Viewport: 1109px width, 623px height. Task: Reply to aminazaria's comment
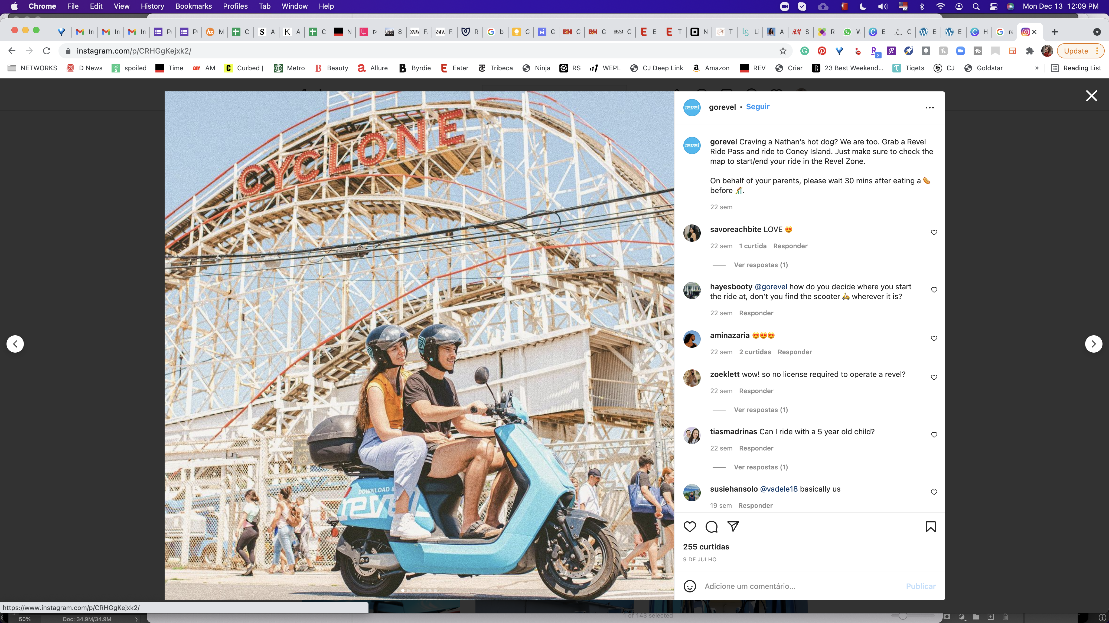[795, 352]
